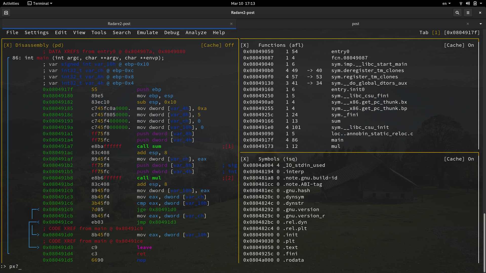Viewport: 486px width, 273px height.
Task: Click the search magnifier in the Terminal header bar
Action: tap(457, 12)
